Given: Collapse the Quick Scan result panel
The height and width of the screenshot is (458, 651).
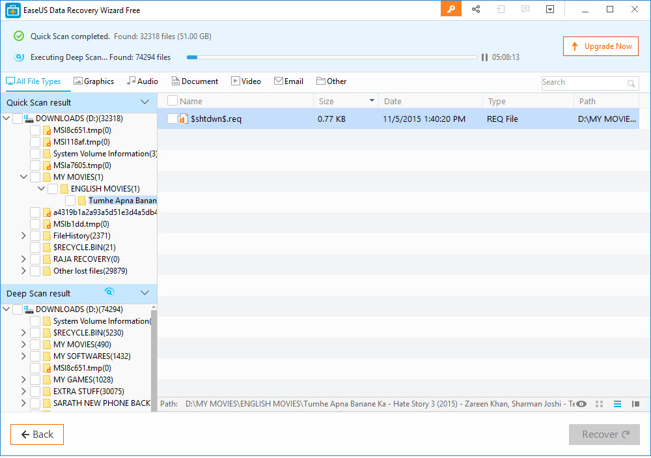Looking at the screenshot, I should (x=145, y=102).
